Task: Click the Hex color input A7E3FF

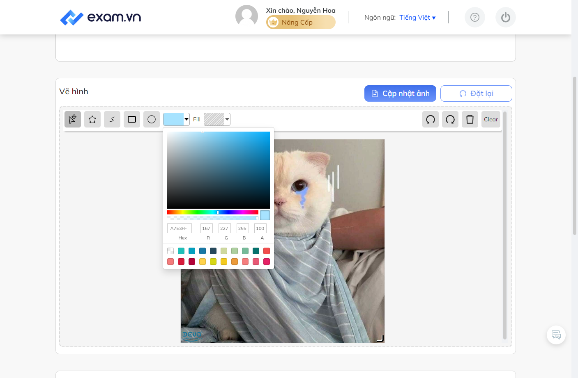Action: [180, 228]
